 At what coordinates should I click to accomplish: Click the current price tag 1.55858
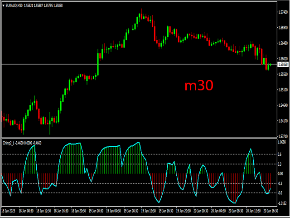pyautogui.click(x=283, y=64)
